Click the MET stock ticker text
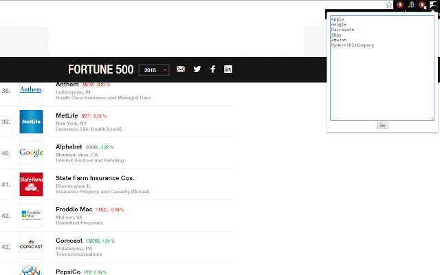The height and width of the screenshot is (275, 440). coord(94,116)
